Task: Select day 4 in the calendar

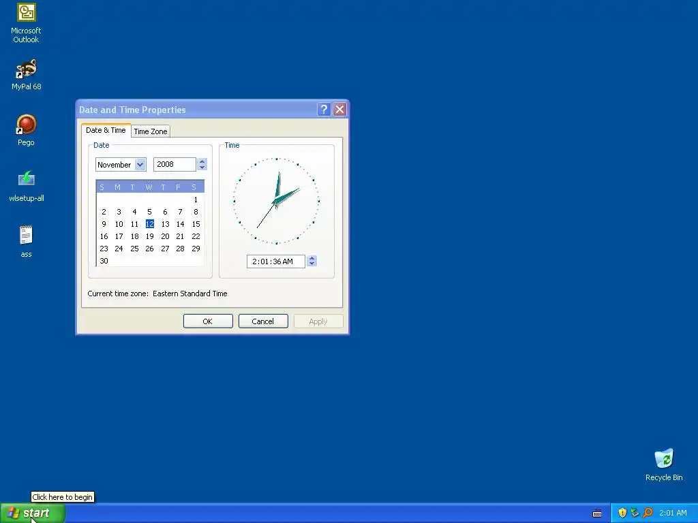Action: click(134, 212)
